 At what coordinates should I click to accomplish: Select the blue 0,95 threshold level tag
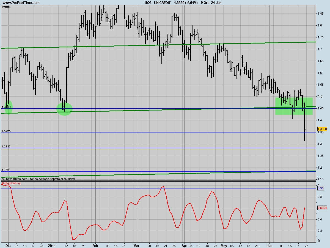(321, 188)
